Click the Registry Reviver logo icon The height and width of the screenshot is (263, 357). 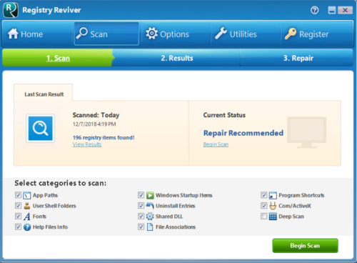pos(11,10)
